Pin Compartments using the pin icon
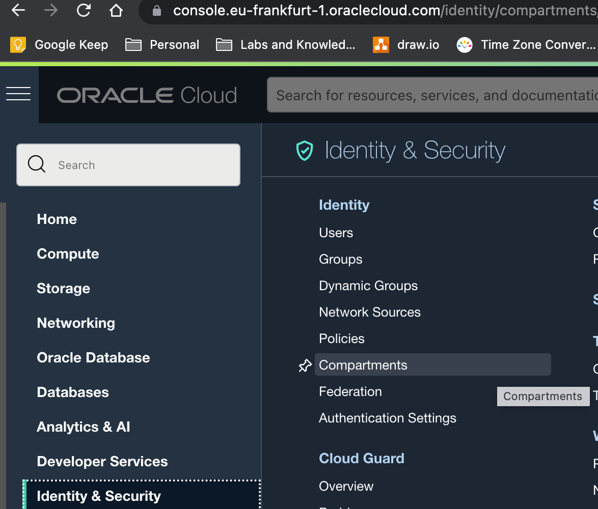The height and width of the screenshot is (509, 598). (x=305, y=365)
